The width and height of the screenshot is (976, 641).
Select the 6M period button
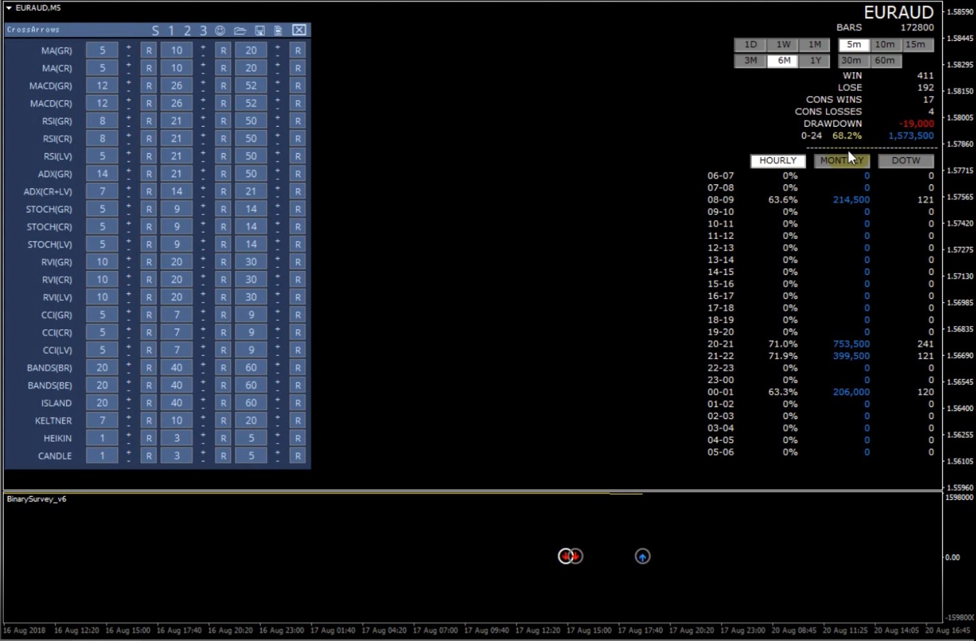[783, 60]
